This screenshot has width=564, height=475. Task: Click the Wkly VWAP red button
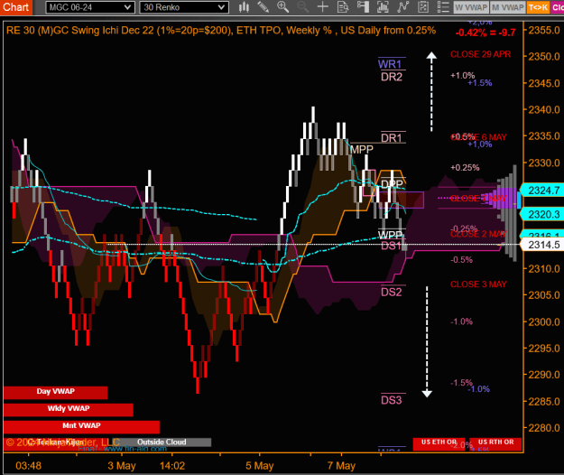(x=69, y=409)
